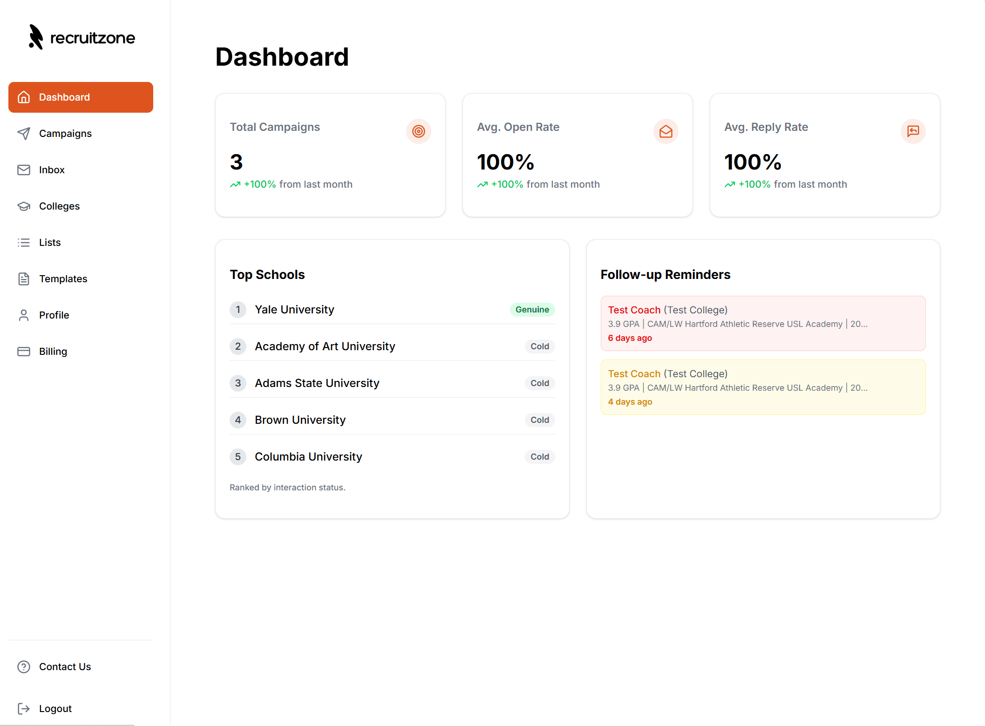This screenshot has height=726, width=985.
Task: Open the Lists section
Action: pos(50,243)
